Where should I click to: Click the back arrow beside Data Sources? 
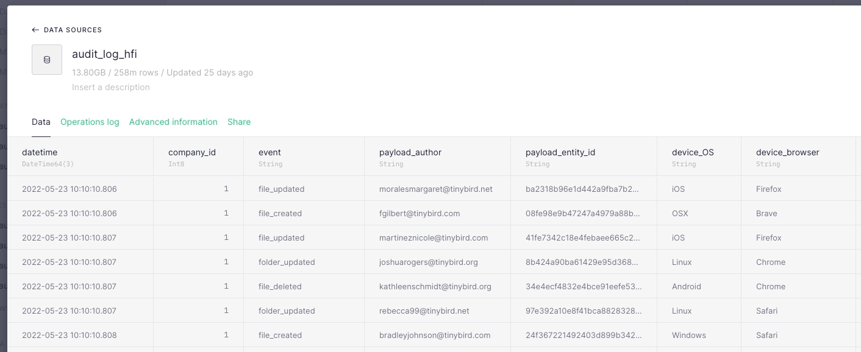click(x=35, y=30)
